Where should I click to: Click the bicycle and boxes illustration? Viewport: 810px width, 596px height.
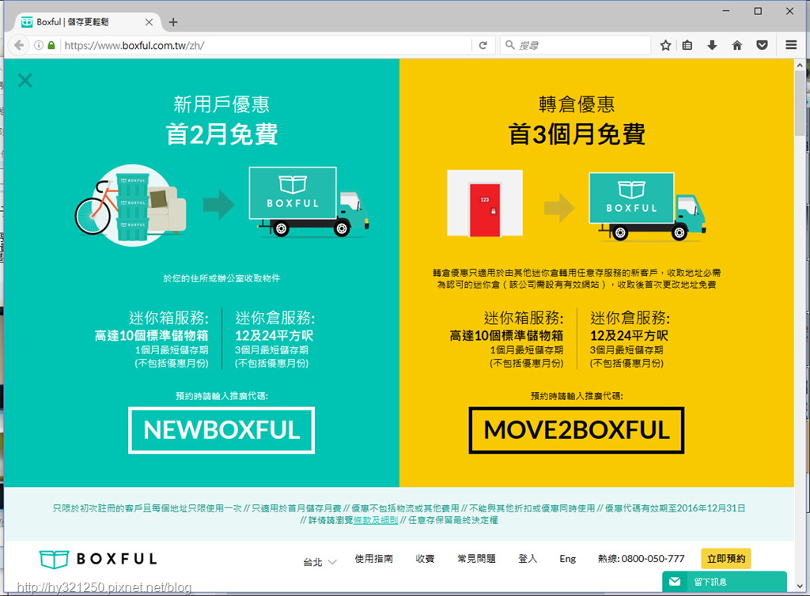coord(131,205)
